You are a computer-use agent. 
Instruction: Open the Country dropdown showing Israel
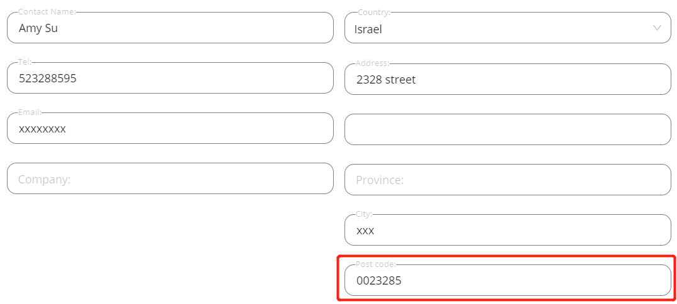[508, 28]
